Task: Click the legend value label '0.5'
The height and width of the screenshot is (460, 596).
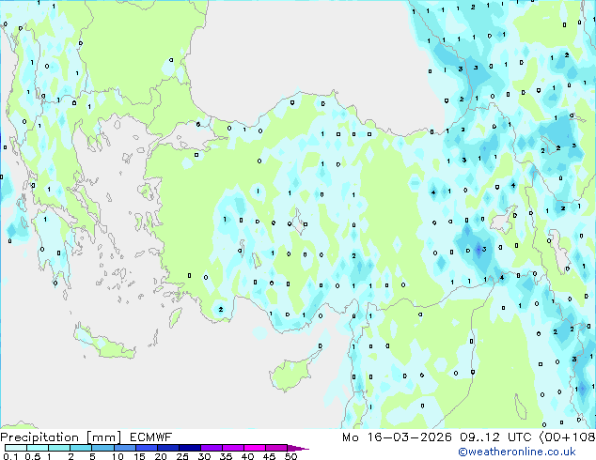Action: point(32,456)
